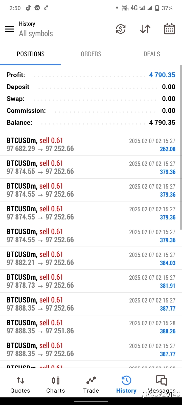182x405 pixels.
Task: Go to Quotes in bottom navigation
Action: (x=20, y=384)
